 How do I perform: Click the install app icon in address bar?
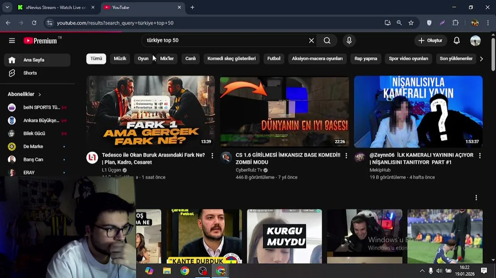[x=387, y=23]
